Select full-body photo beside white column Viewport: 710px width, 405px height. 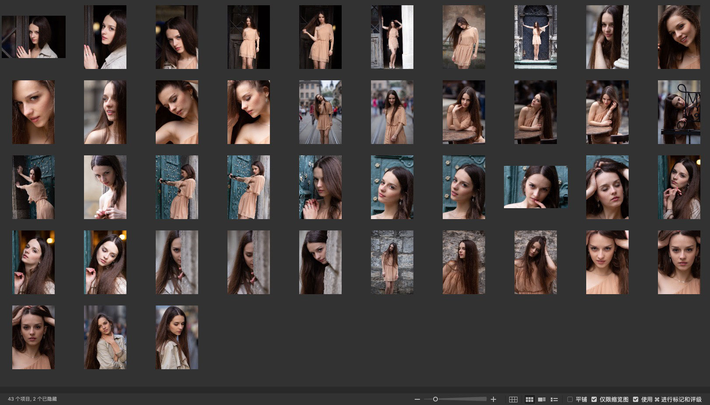tap(392, 37)
